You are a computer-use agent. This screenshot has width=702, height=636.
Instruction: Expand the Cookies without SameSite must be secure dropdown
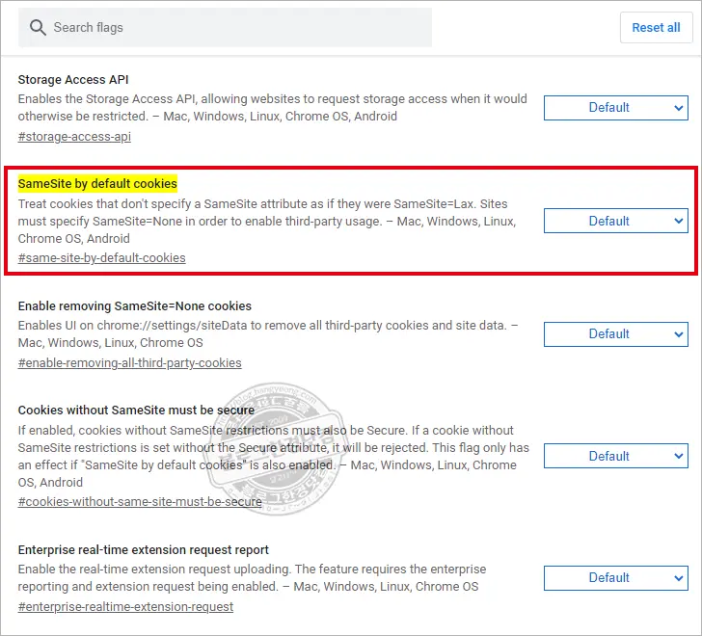click(x=615, y=456)
